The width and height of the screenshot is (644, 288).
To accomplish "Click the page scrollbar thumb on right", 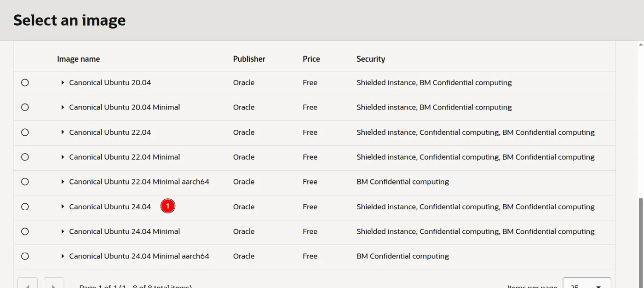I will coord(641,243).
